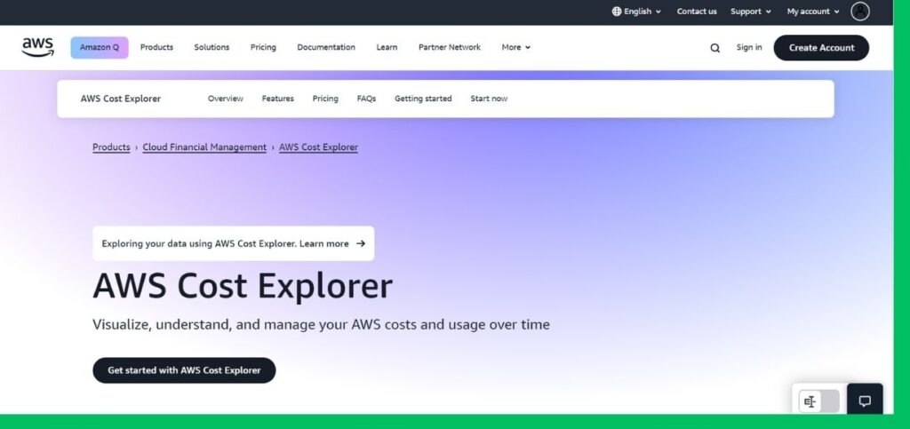Click Cloud Financial Management breadcrumb
Image resolution: width=910 pixels, height=429 pixels.
pos(205,147)
